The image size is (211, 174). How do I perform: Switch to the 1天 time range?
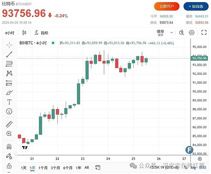(x=24, y=168)
